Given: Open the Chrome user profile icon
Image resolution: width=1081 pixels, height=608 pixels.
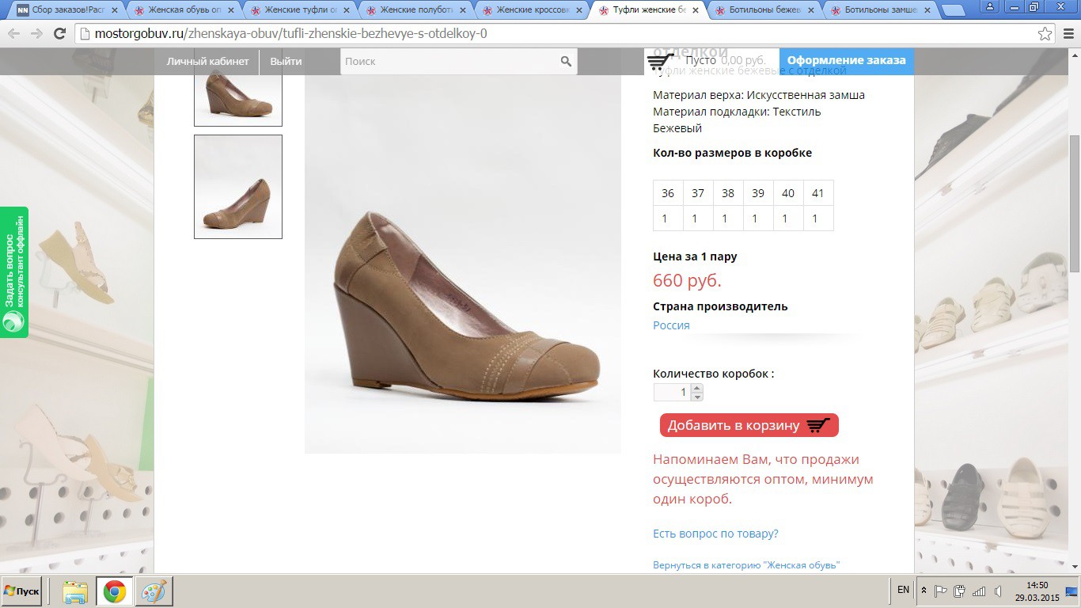Looking at the screenshot, I should tap(989, 6).
